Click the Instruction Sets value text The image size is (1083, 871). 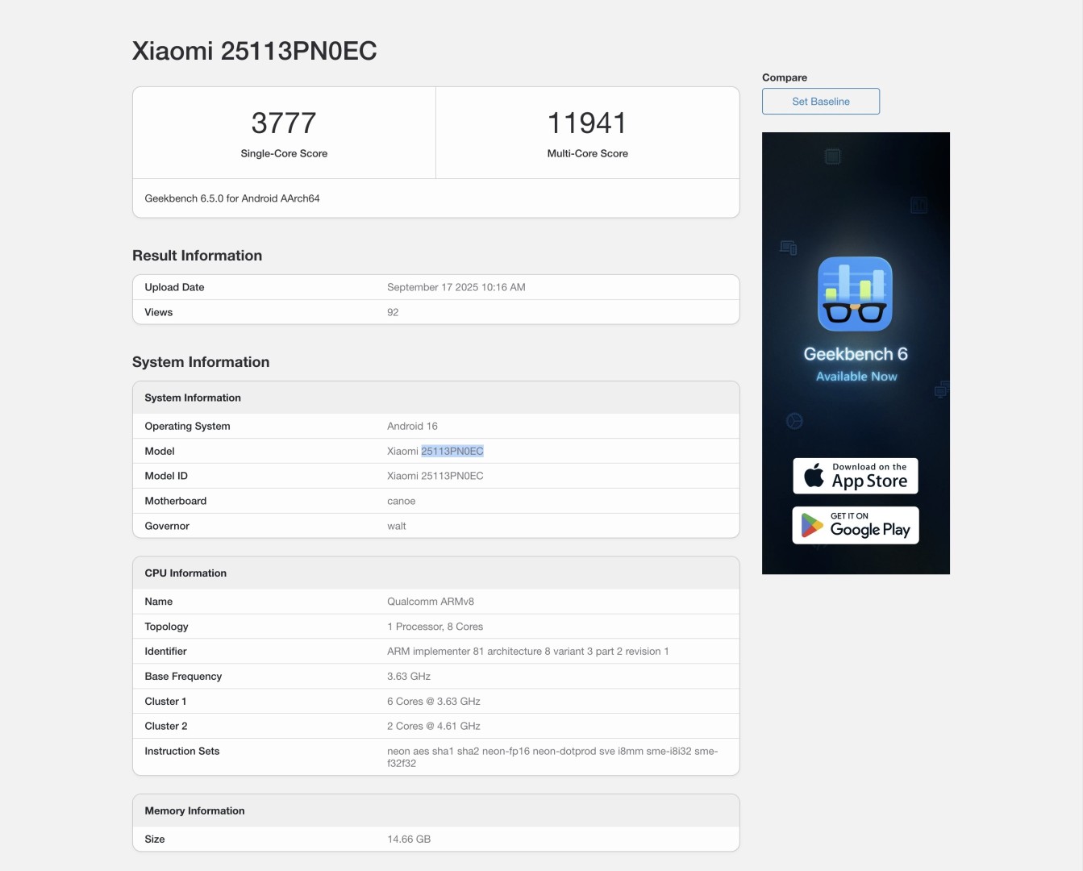[x=552, y=756]
